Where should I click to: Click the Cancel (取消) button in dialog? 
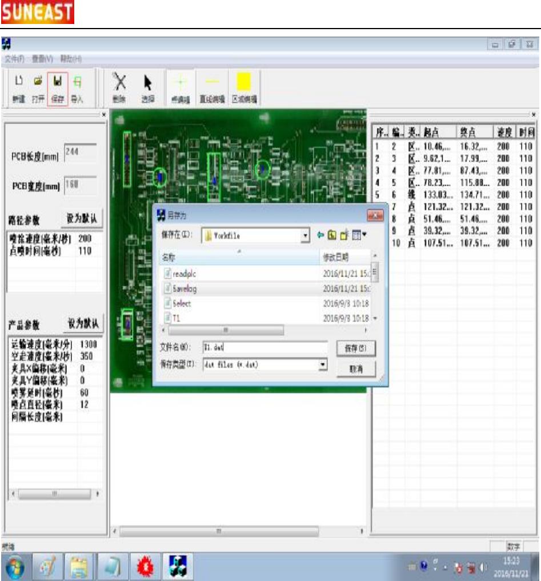pos(356,369)
